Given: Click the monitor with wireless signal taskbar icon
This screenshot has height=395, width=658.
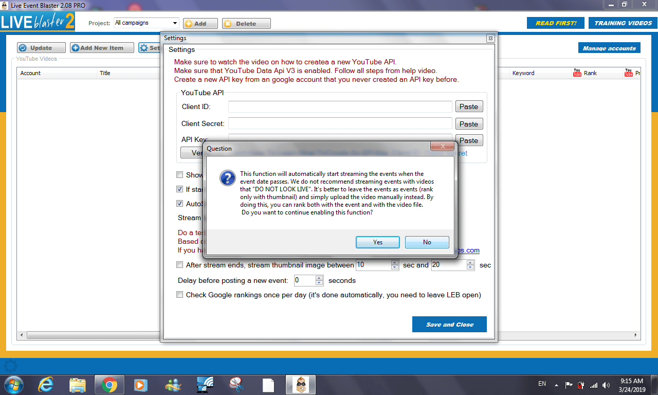Looking at the screenshot, I should tap(205, 385).
